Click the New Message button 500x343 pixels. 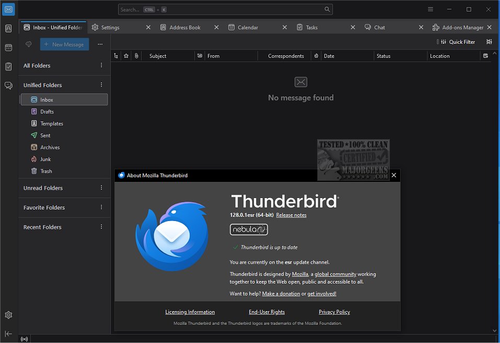point(64,44)
